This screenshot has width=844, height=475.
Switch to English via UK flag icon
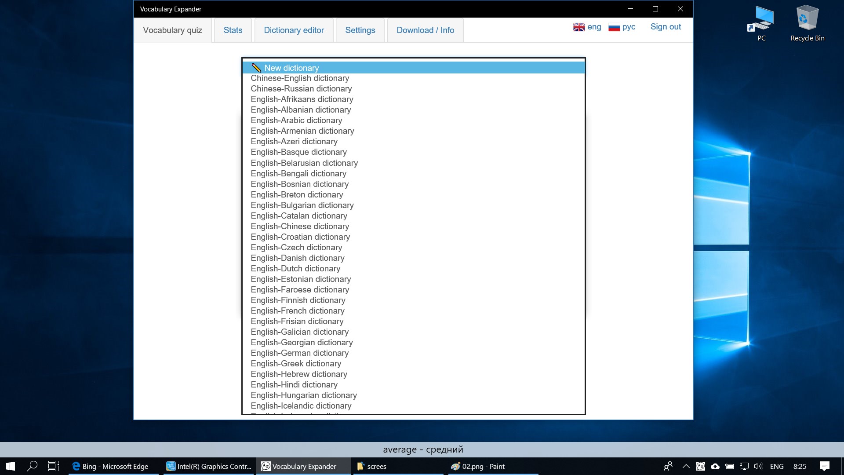click(579, 27)
